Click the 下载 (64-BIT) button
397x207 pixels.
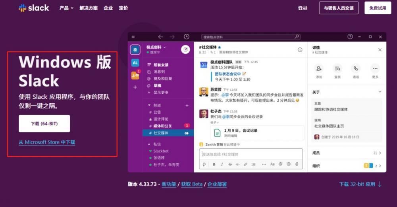[x=44, y=123]
